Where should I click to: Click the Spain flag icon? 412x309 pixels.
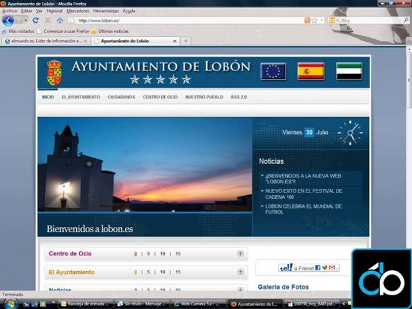(310, 71)
